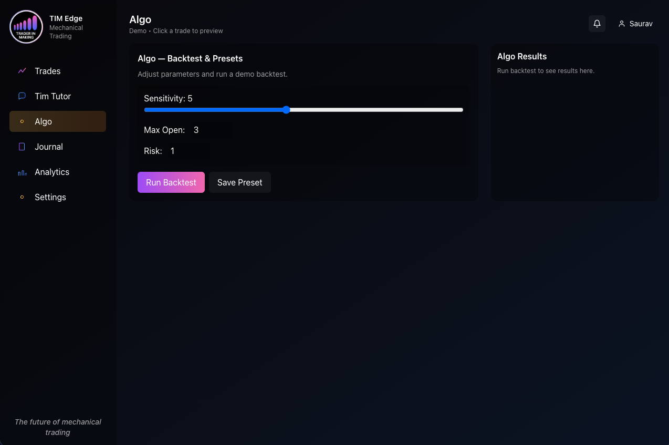669x445 pixels.
Task: Navigate to the Settings label
Action: [x=50, y=197]
